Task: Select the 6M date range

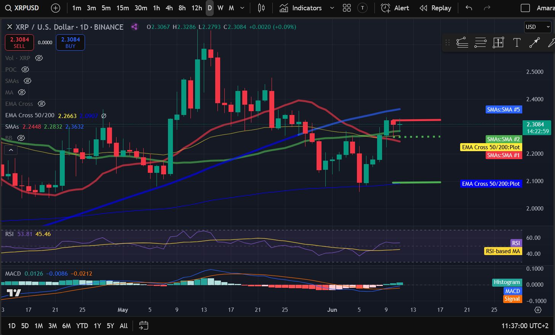Action: [x=66, y=325]
